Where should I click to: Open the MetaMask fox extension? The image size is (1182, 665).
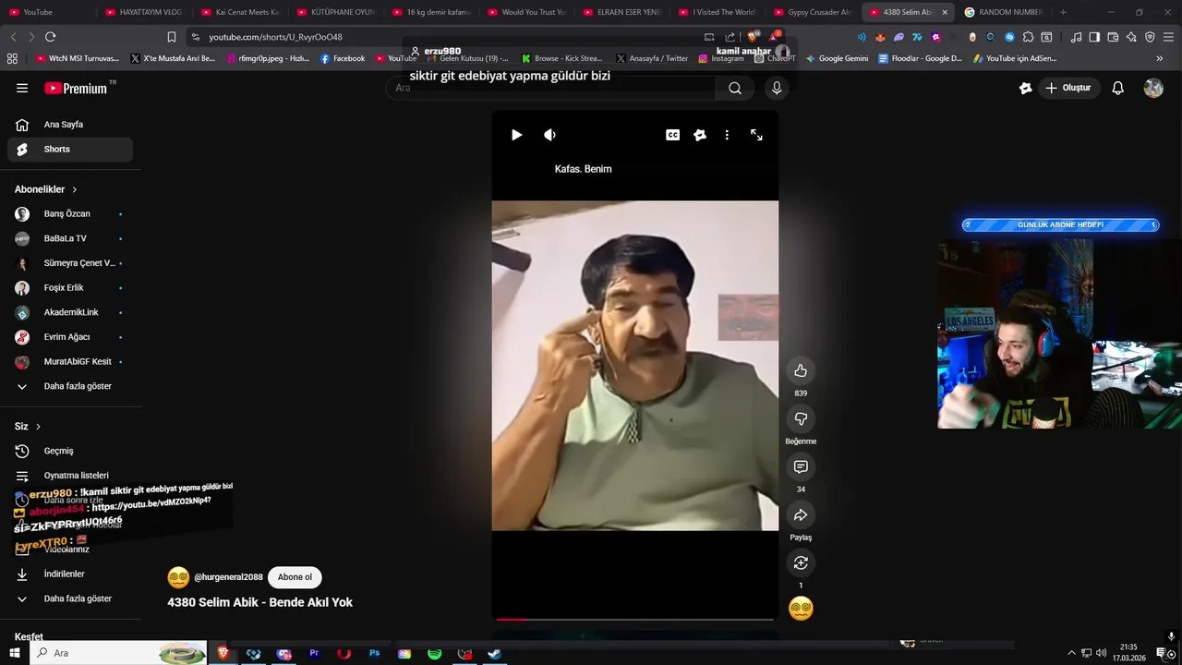click(879, 37)
